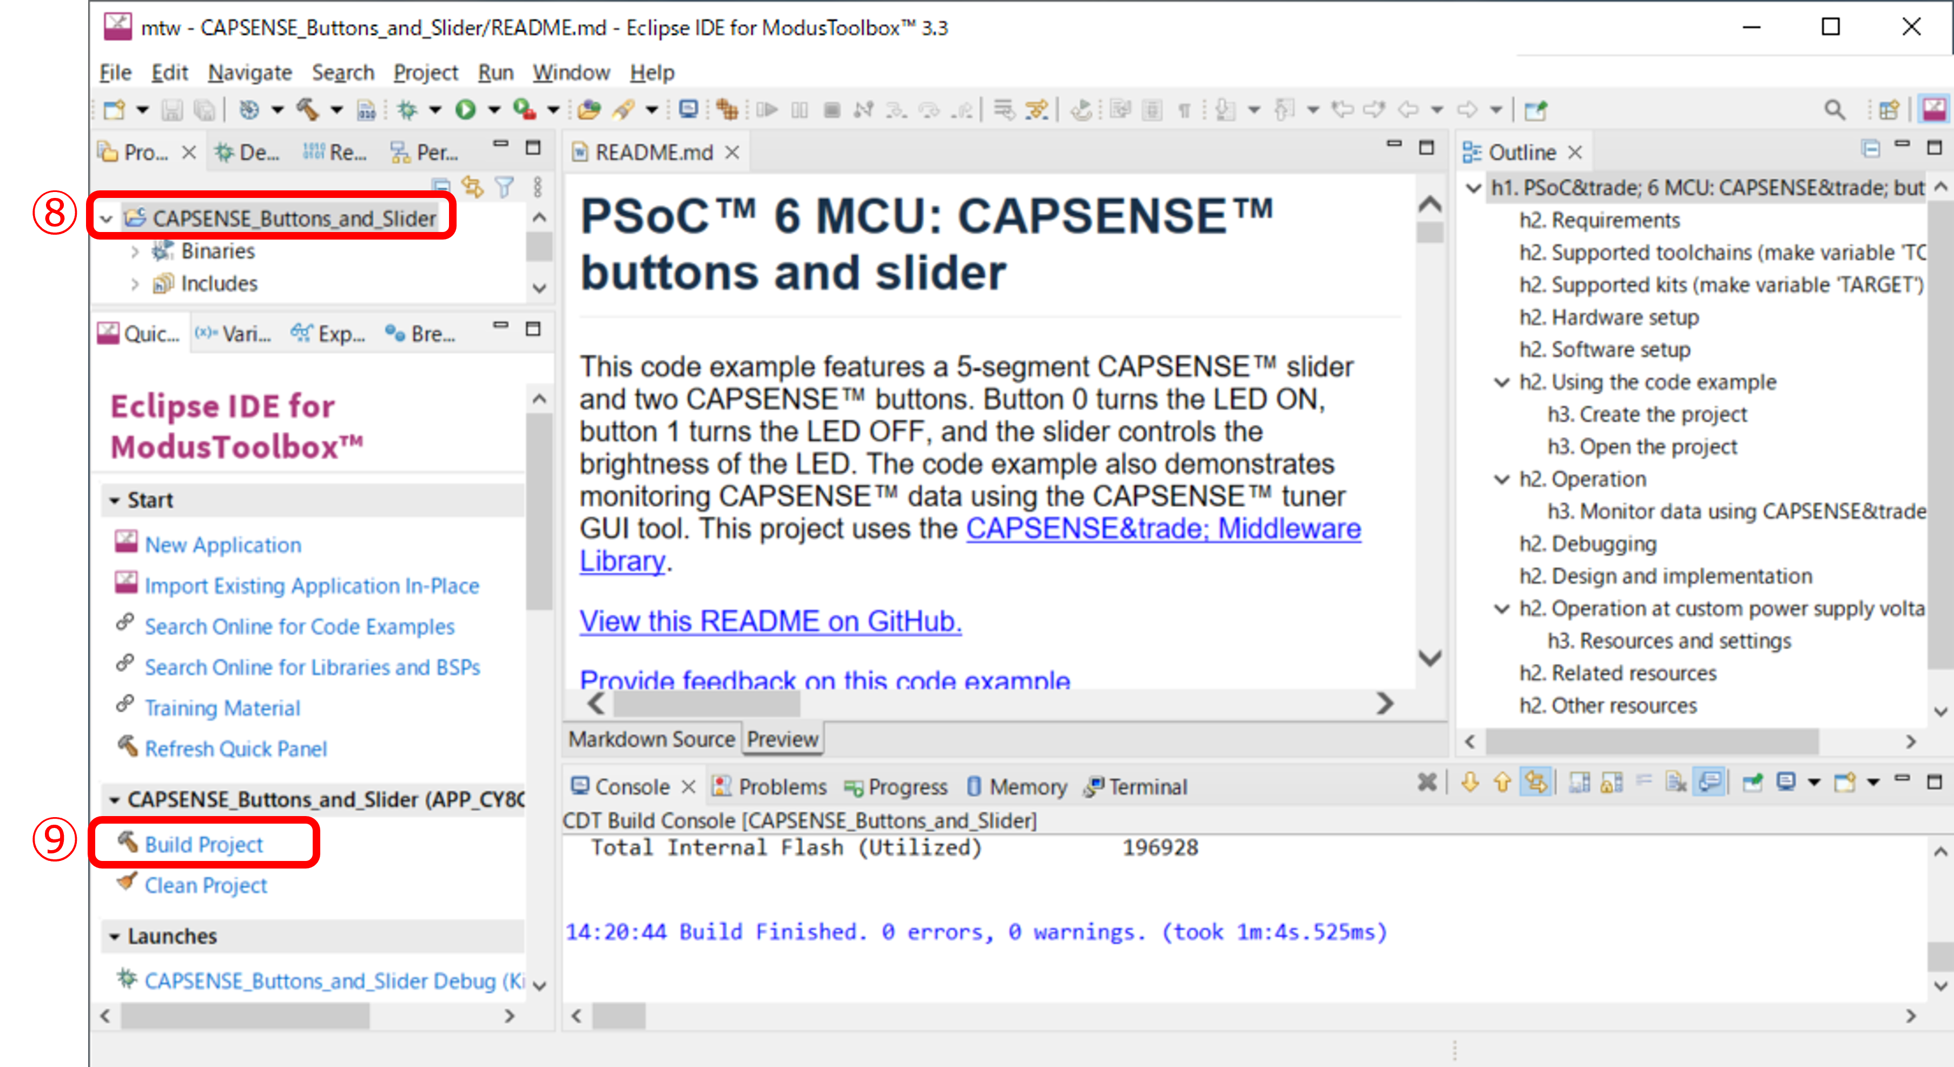Click the New wizard toolbar icon
The height and width of the screenshot is (1067, 1954).
(115, 110)
